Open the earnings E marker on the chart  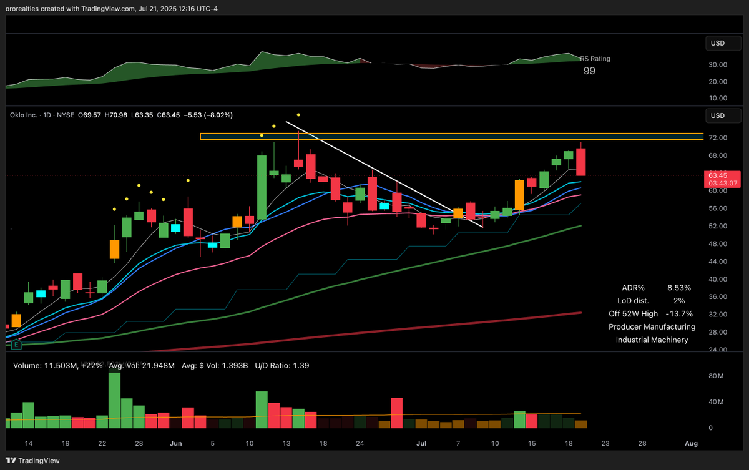click(16, 344)
